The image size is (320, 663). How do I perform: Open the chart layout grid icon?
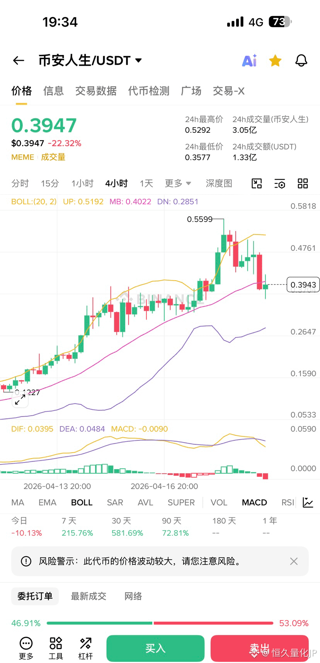[303, 183]
